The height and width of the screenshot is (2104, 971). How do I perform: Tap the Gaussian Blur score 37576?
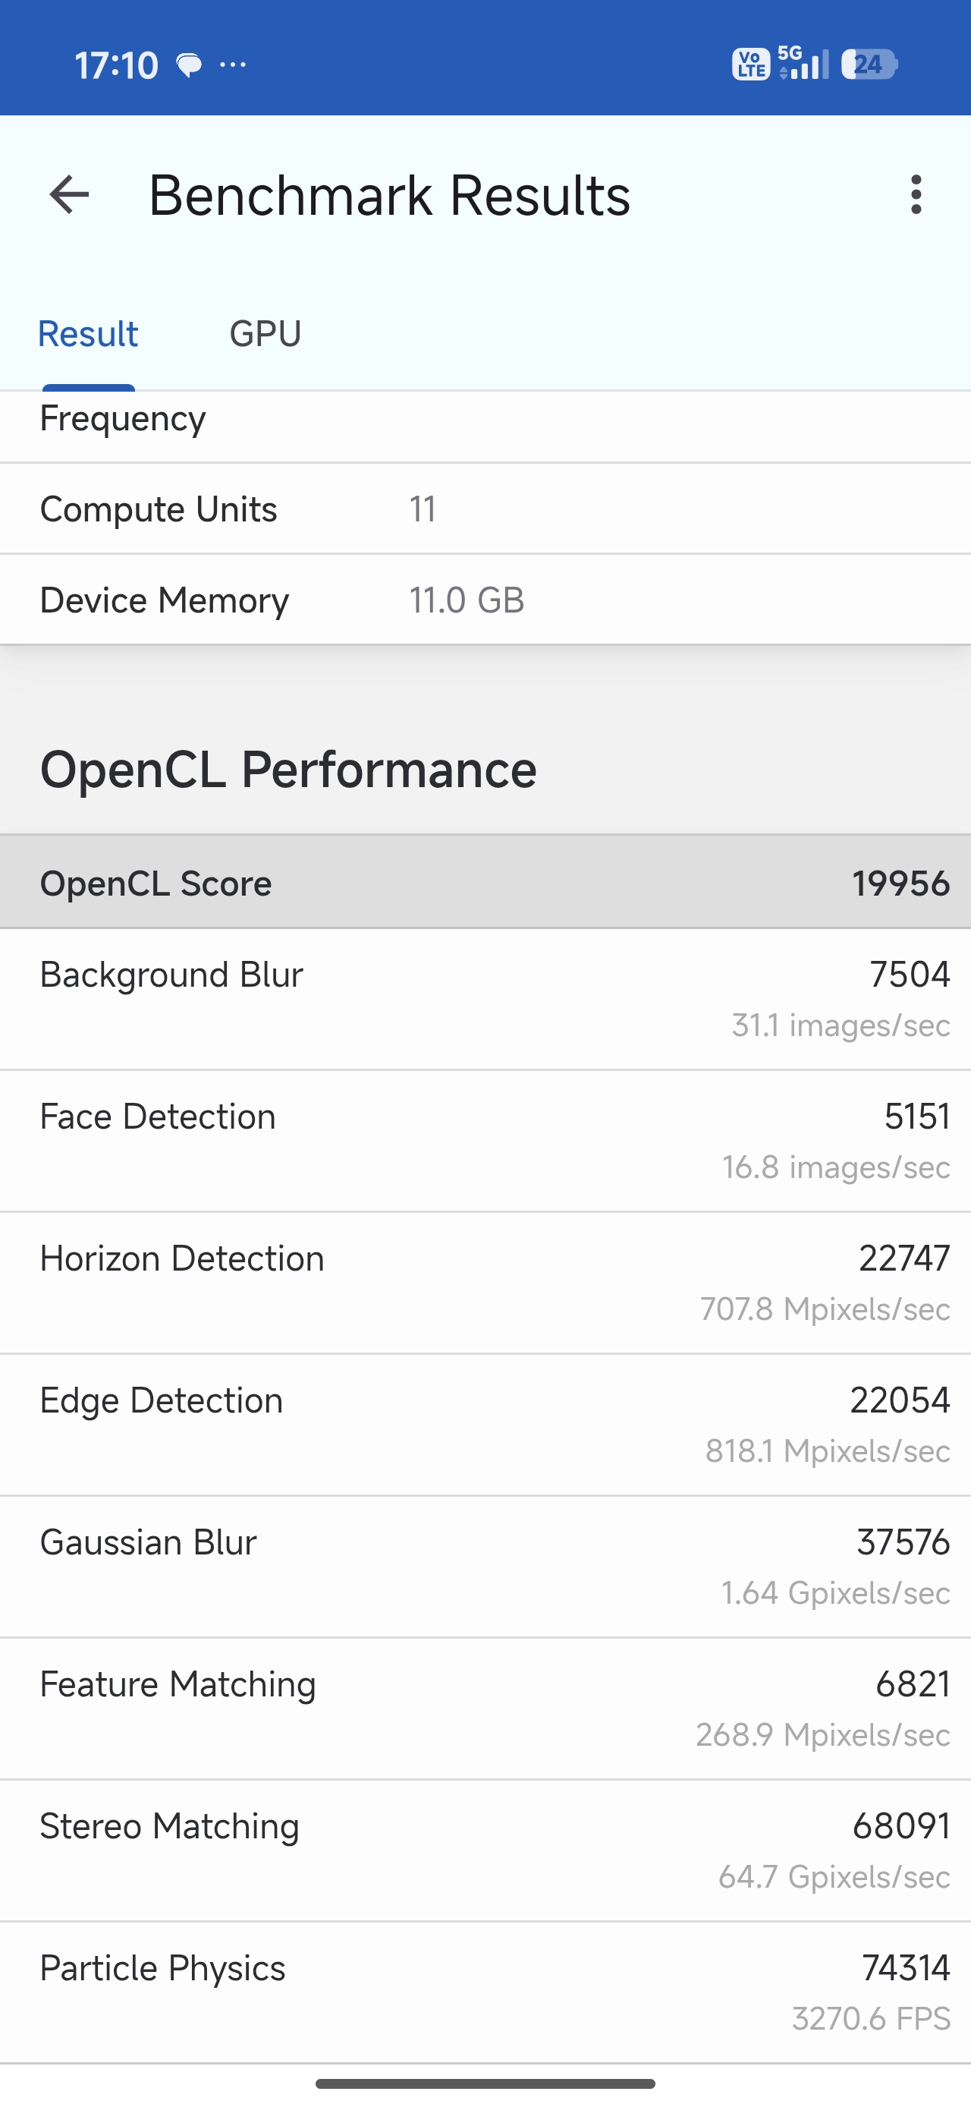(903, 1542)
